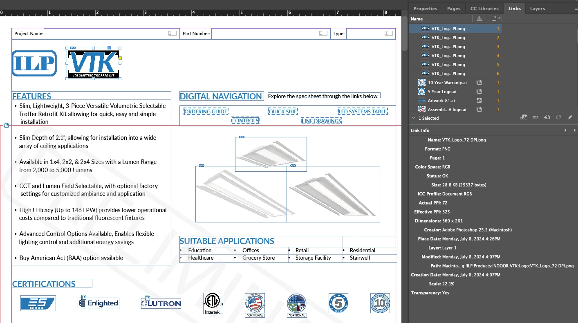The image size is (578, 323).
Task: Click the LED SYSTEMS TABLE navigation button
Action: tap(363, 112)
